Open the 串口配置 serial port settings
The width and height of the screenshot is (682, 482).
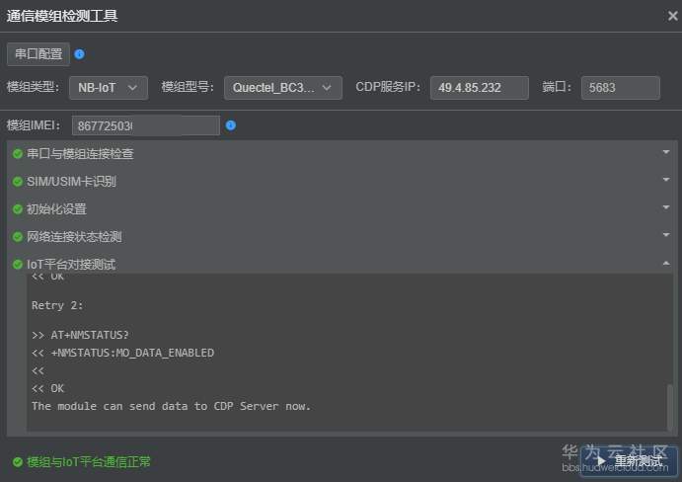coord(38,54)
